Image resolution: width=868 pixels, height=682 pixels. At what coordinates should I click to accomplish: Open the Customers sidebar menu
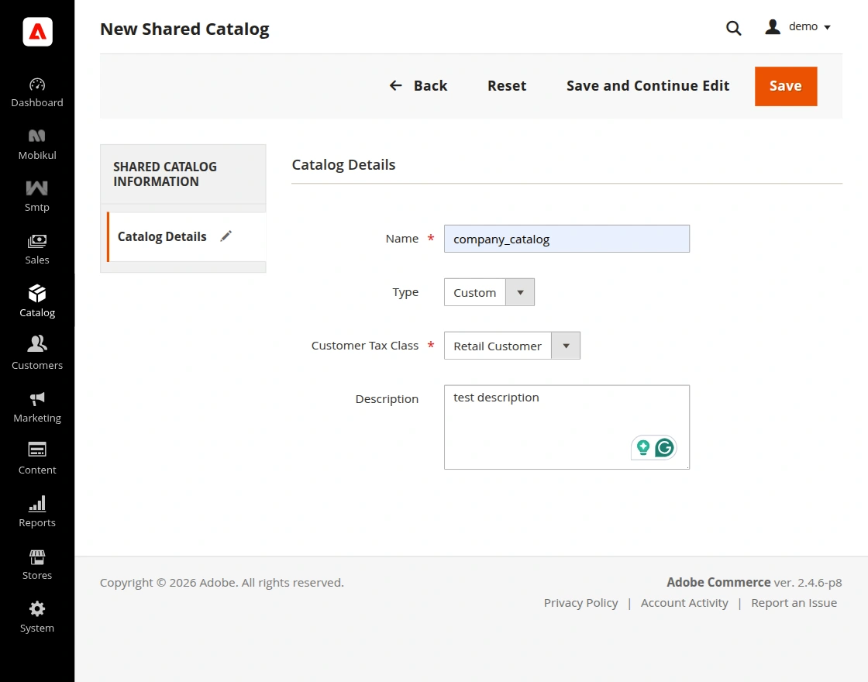37,354
